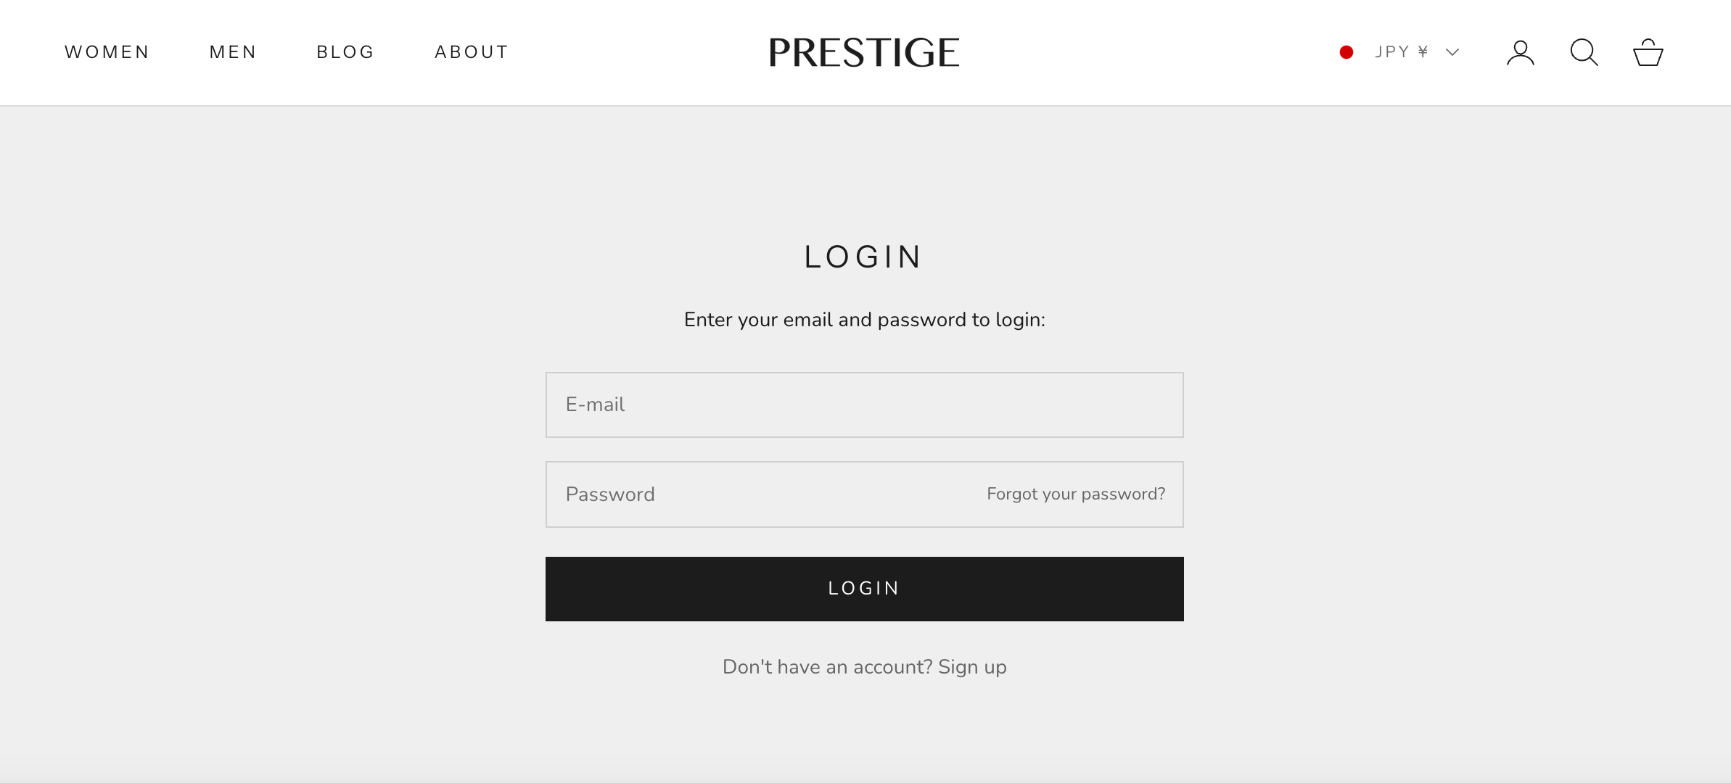Focus the E-mail input field

pyautogui.click(x=864, y=405)
